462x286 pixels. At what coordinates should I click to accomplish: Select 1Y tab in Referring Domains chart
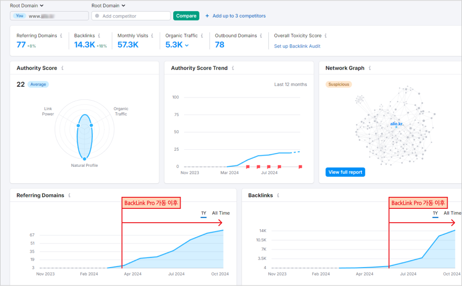click(204, 213)
